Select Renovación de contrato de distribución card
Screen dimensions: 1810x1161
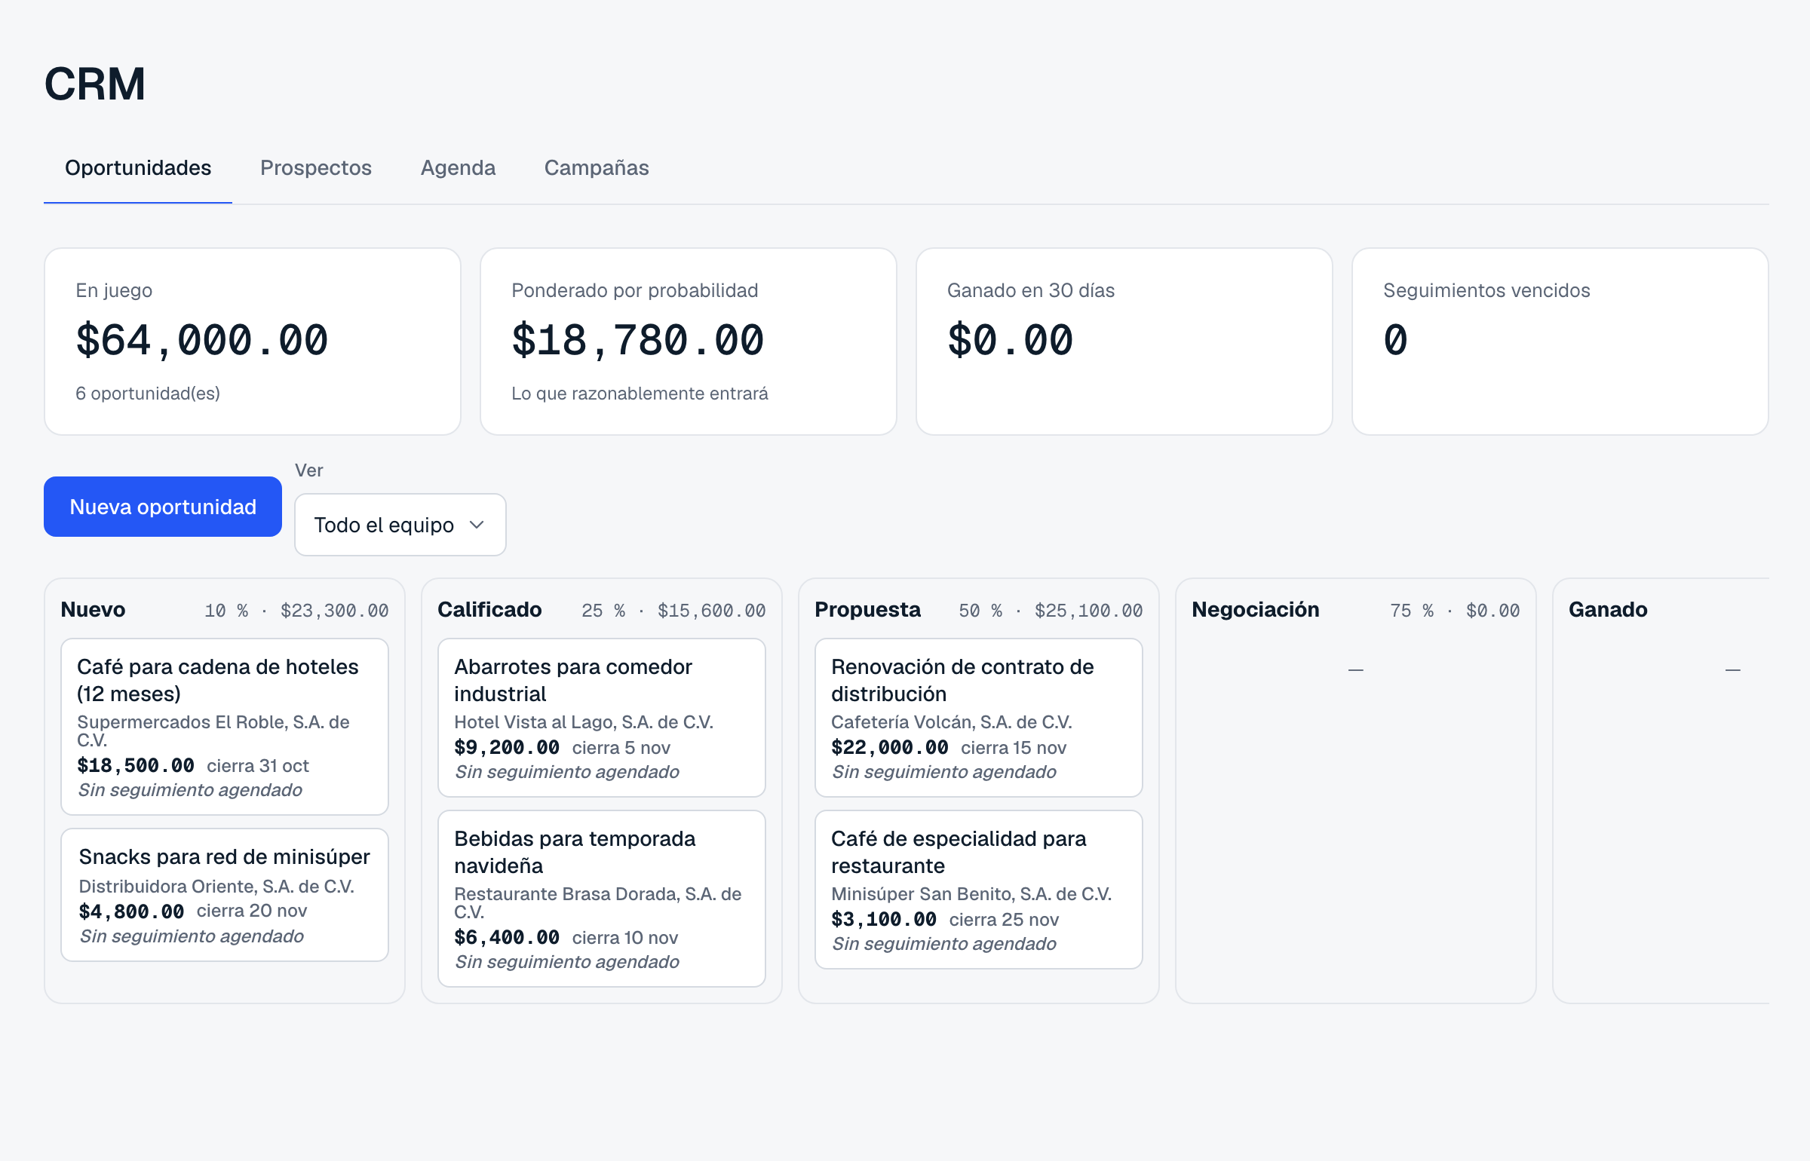point(979,718)
